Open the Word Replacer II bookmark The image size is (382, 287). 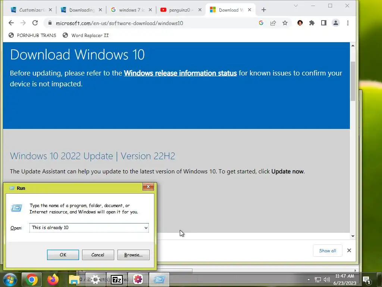click(x=85, y=36)
